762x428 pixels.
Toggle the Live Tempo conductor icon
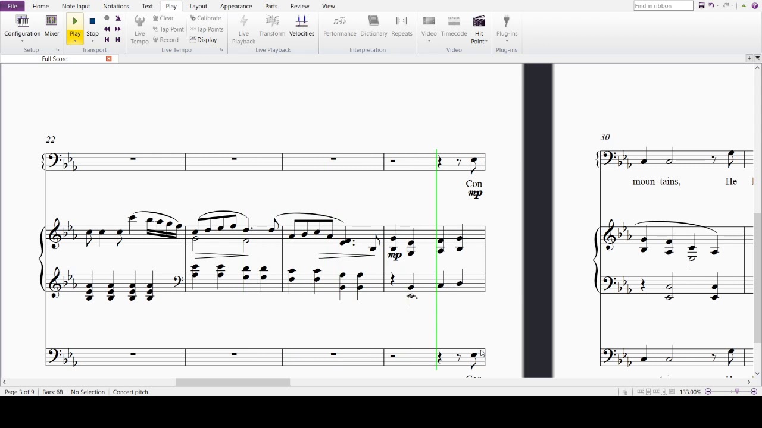[x=139, y=22]
